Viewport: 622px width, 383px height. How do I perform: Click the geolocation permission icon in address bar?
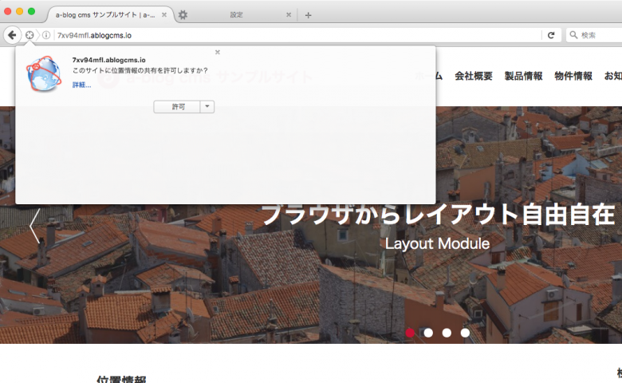(x=30, y=35)
